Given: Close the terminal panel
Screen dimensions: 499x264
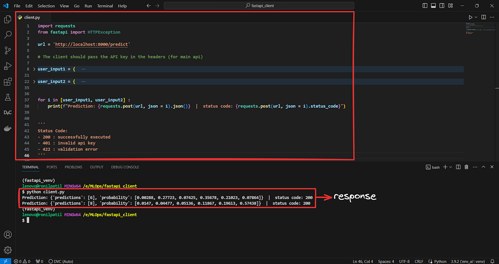Looking at the screenshot, I should [x=492, y=167].
